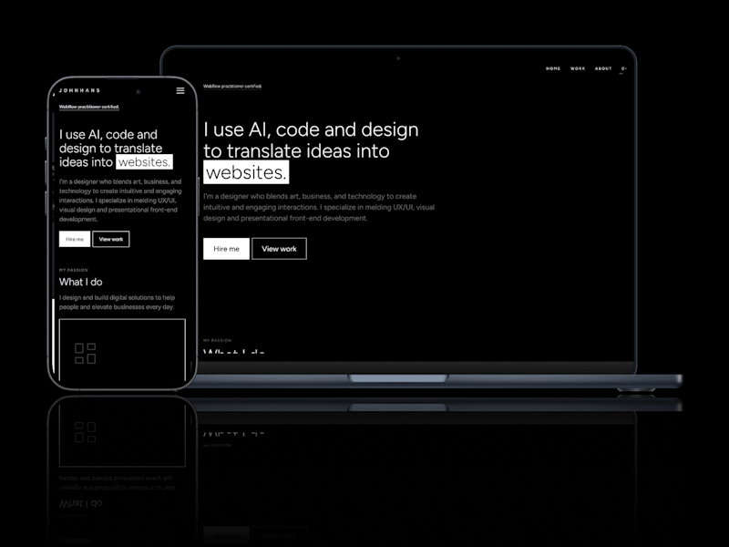Click 'I use AI, code and design' on the laptop
Viewport: 729px width, 547px height.
[x=311, y=129]
